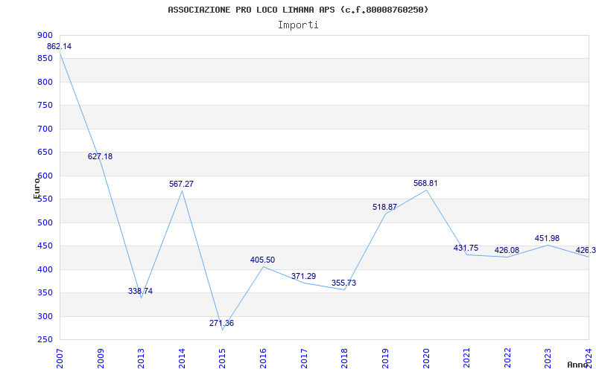Click the 2014 x-axis year label
The height and width of the screenshot is (372, 596).
pyautogui.click(x=182, y=359)
